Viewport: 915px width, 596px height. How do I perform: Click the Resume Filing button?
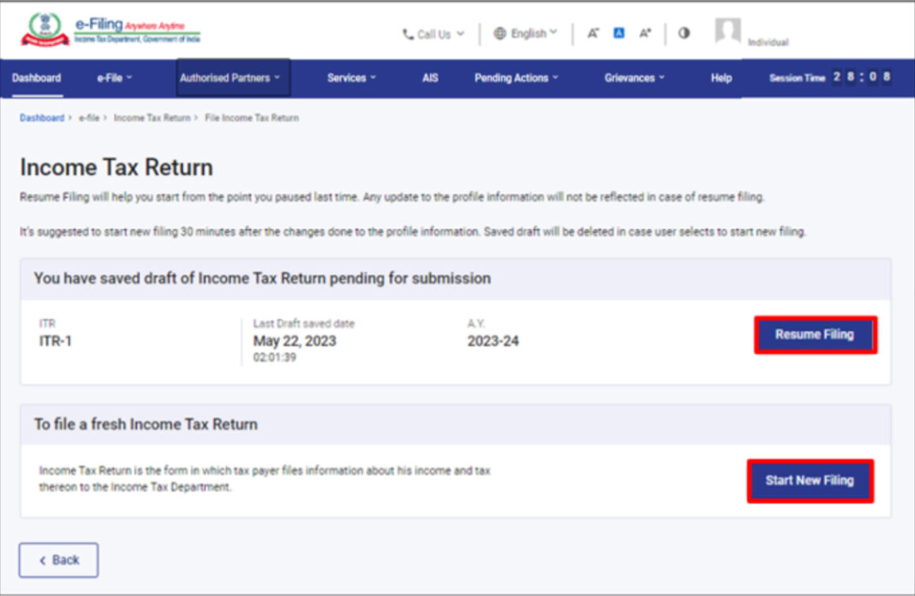tap(816, 333)
